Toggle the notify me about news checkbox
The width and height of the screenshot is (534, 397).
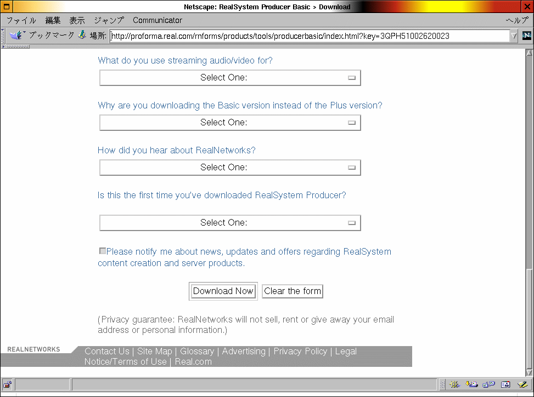pyautogui.click(x=102, y=251)
